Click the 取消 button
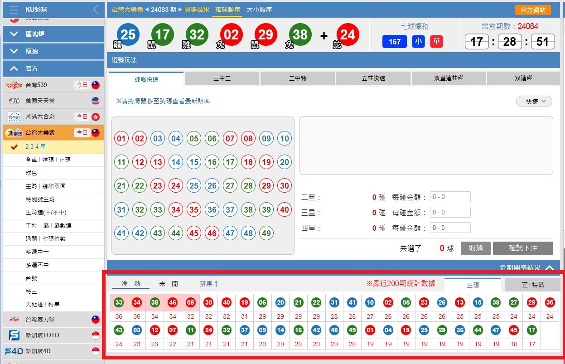 (476, 248)
